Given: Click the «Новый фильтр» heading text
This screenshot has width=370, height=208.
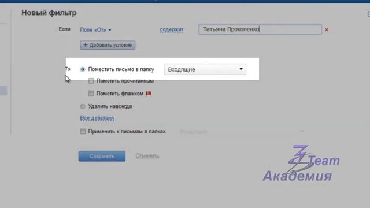Looking at the screenshot, I should 49,13.
